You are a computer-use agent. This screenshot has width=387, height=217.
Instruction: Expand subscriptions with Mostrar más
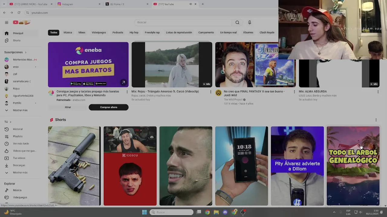tap(20, 110)
